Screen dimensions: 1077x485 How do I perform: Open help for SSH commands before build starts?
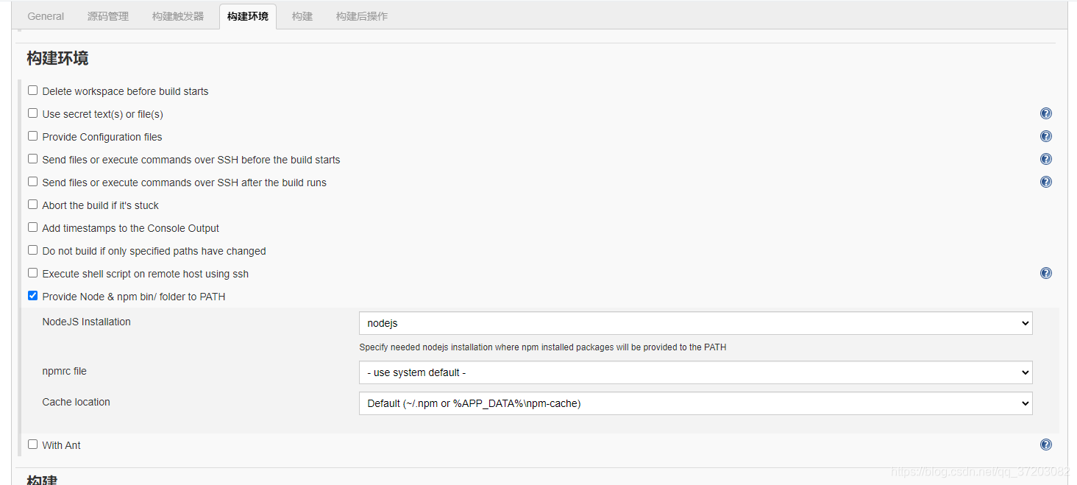click(1045, 159)
